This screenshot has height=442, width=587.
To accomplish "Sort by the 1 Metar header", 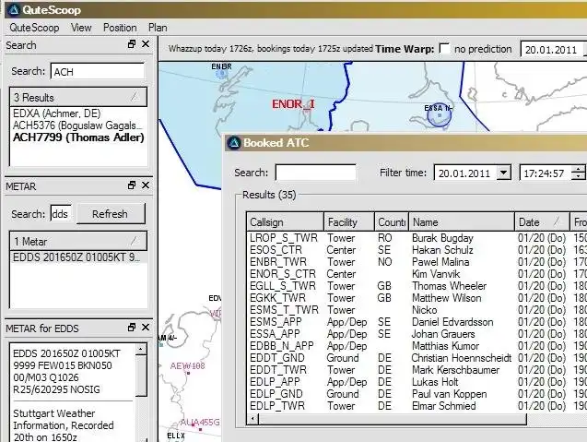I will (78, 242).
